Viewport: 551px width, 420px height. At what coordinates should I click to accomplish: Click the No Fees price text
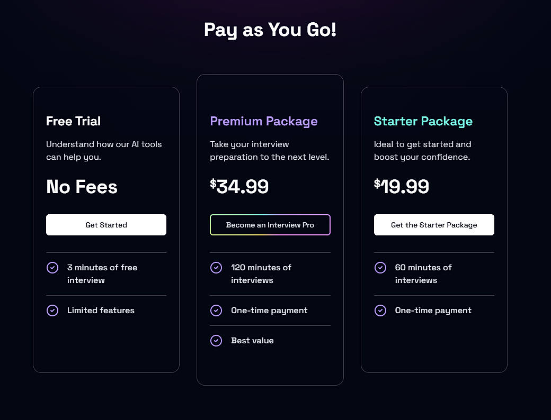tap(82, 187)
